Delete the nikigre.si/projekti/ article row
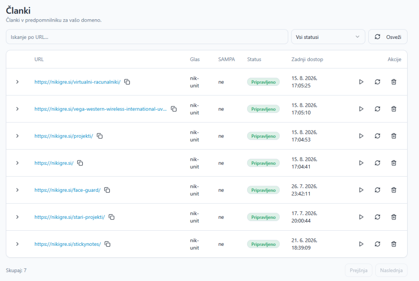 tap(394, 136)
